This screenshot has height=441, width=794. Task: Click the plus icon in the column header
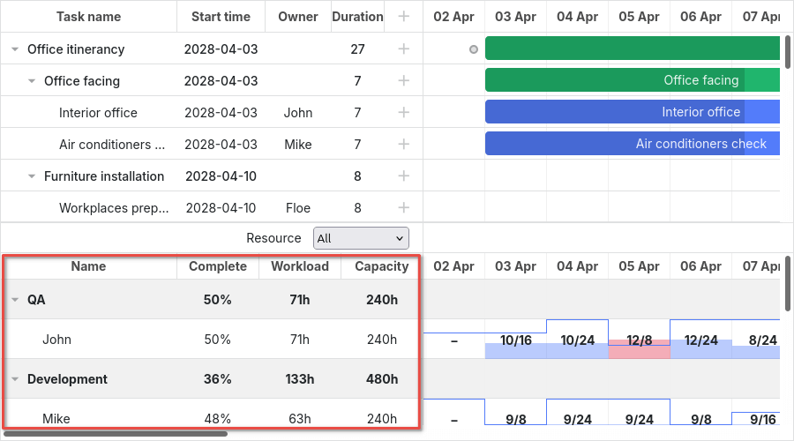click(x=403, y=17)
